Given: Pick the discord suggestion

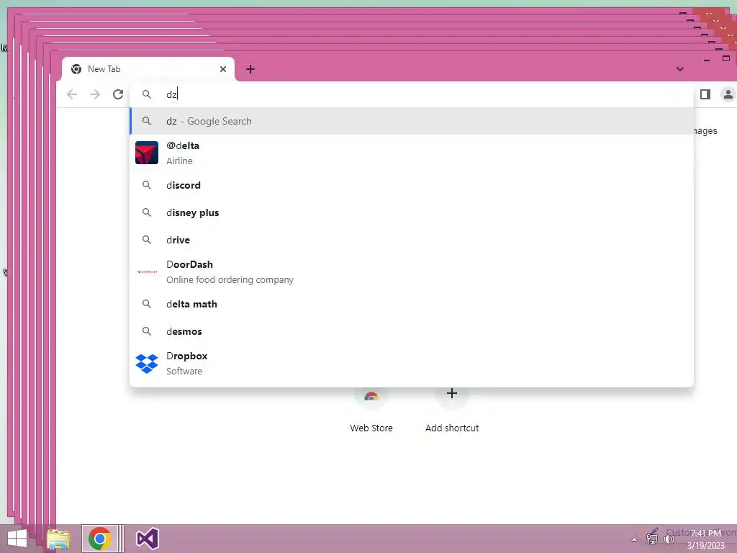Looking at the screenshot, I should [411, 185].
